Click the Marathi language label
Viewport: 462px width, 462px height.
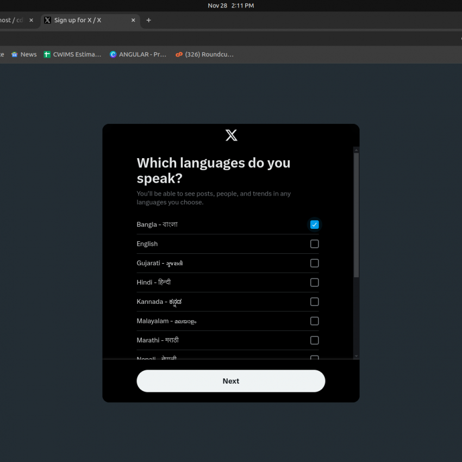[158, 340]
